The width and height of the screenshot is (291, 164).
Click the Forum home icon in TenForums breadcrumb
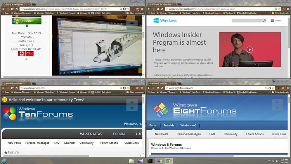pyautogui.click(x=6, y=152)
